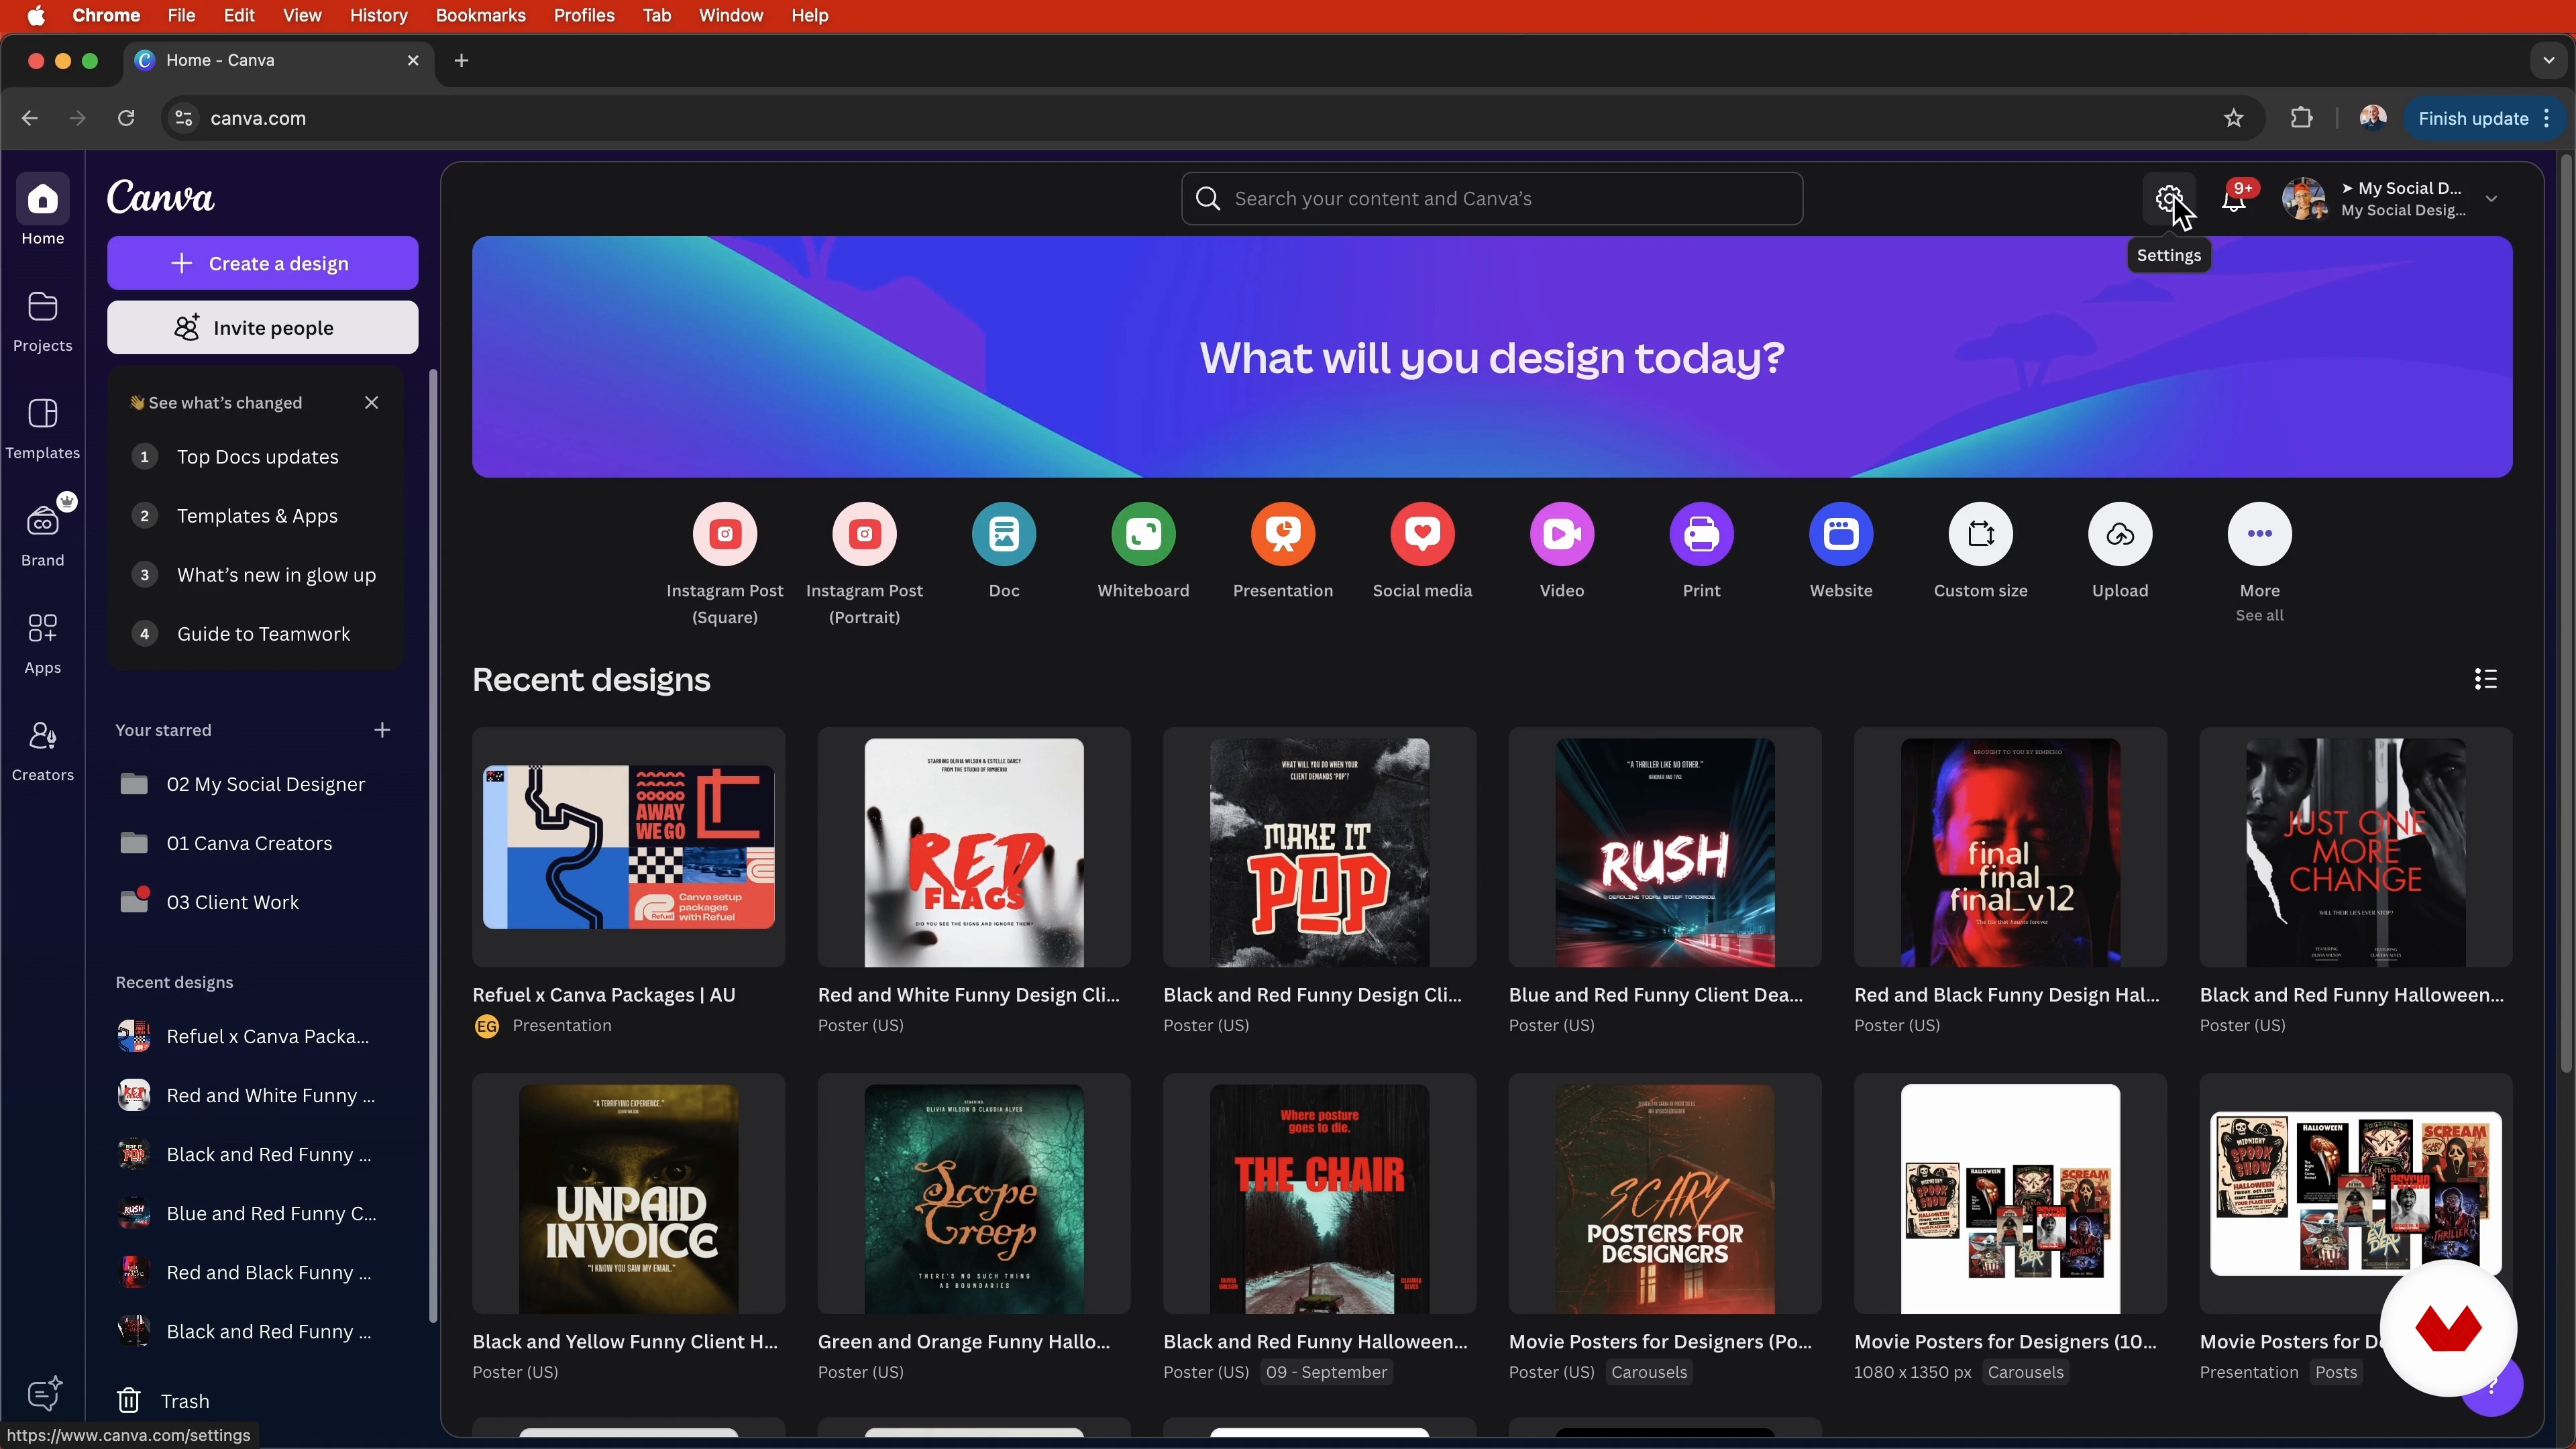This screenshot has height=1449, width=2576.
Task: Open Social media design types
Action: (x=1422, y=533)
